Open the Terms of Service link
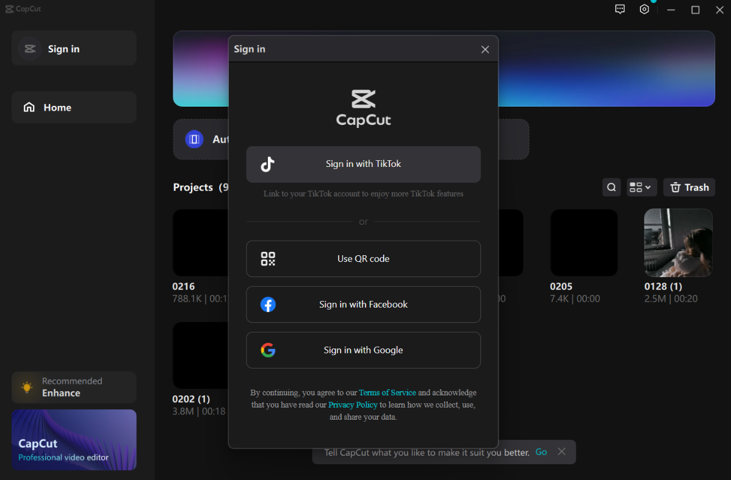Image resolution: width=731 pixels, height=480 pixels. [387, 392]
